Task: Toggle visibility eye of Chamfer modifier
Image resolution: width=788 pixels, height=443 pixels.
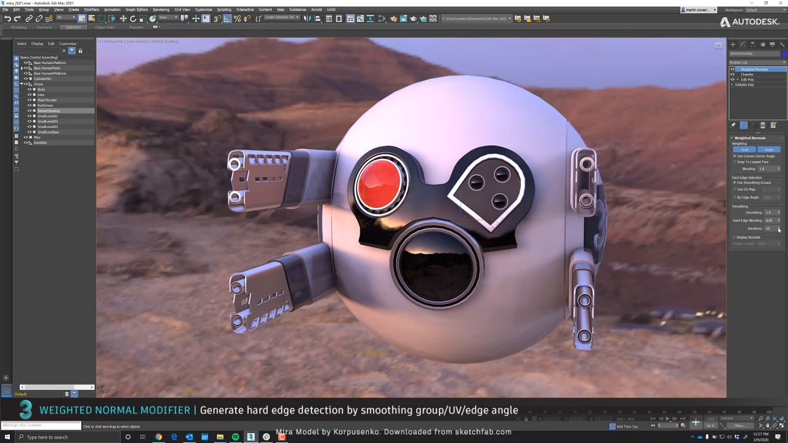Action: (733, 74)
